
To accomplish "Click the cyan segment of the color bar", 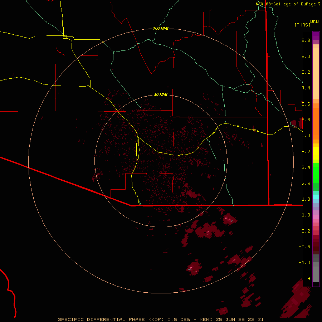I will (x=316, y=197).
